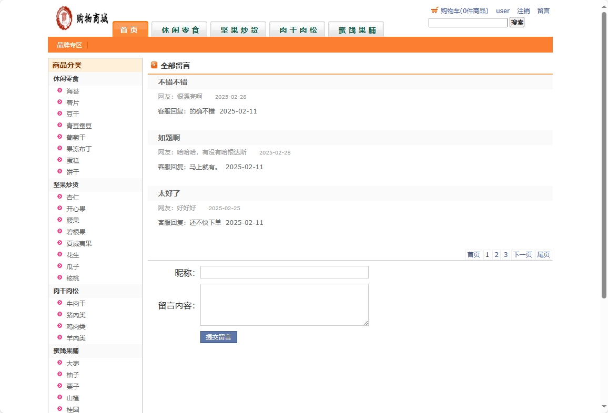Open the 蜜饯果脯 category tab
The image size is (608, 413).
coord(356,29)
